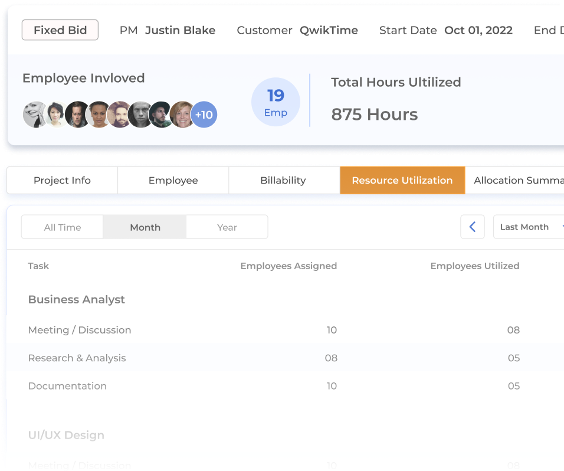Click the Fixed Bid button

[x=60, y=30]
